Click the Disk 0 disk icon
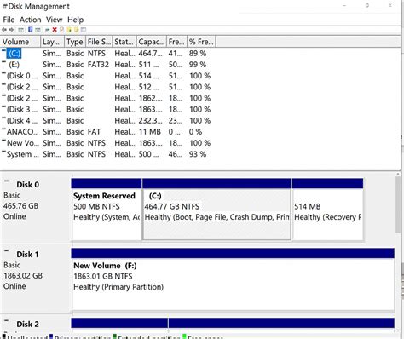Viewport: 404px width, 339px height. click(7, 181)
